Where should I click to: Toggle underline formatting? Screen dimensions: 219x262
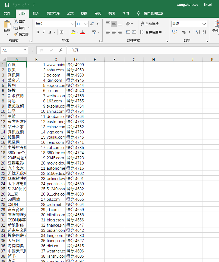[50, 32]
